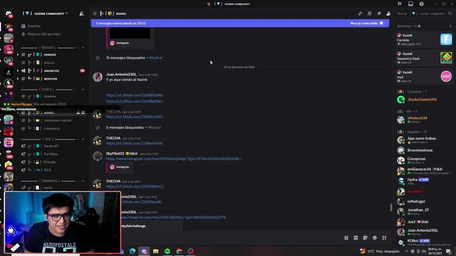Collapse the VOZ category
The height and width of the screenshot is (256, 456).
(x=49, y=139)
